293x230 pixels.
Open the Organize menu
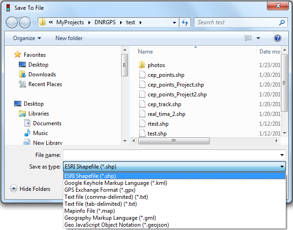click(x=27, y=38)
